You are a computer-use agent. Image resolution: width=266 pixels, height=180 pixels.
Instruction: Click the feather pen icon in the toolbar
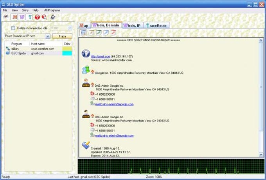[x=53, y=17]
